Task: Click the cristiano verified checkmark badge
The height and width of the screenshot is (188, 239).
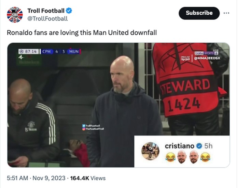Action: point(199,146)
